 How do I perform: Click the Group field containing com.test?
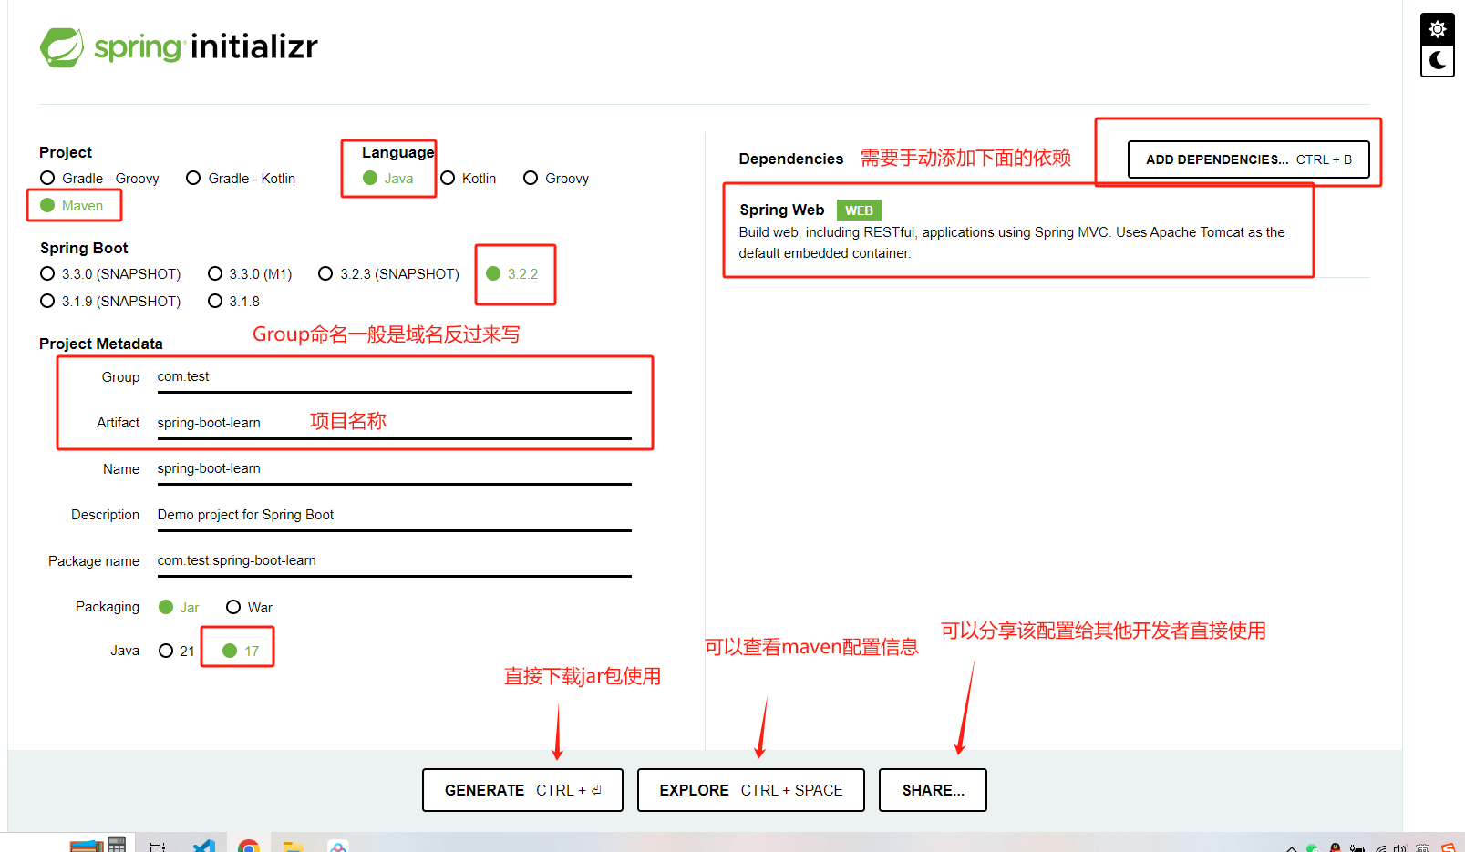point(394,377)
